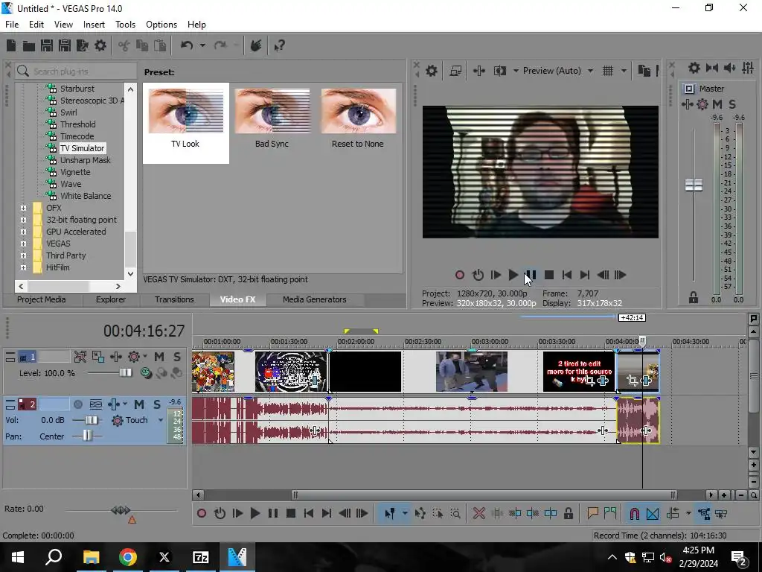Screen dimensions: 762x572
Task: Select Zoom edit tool magnifier
Action: coord(455,513)
